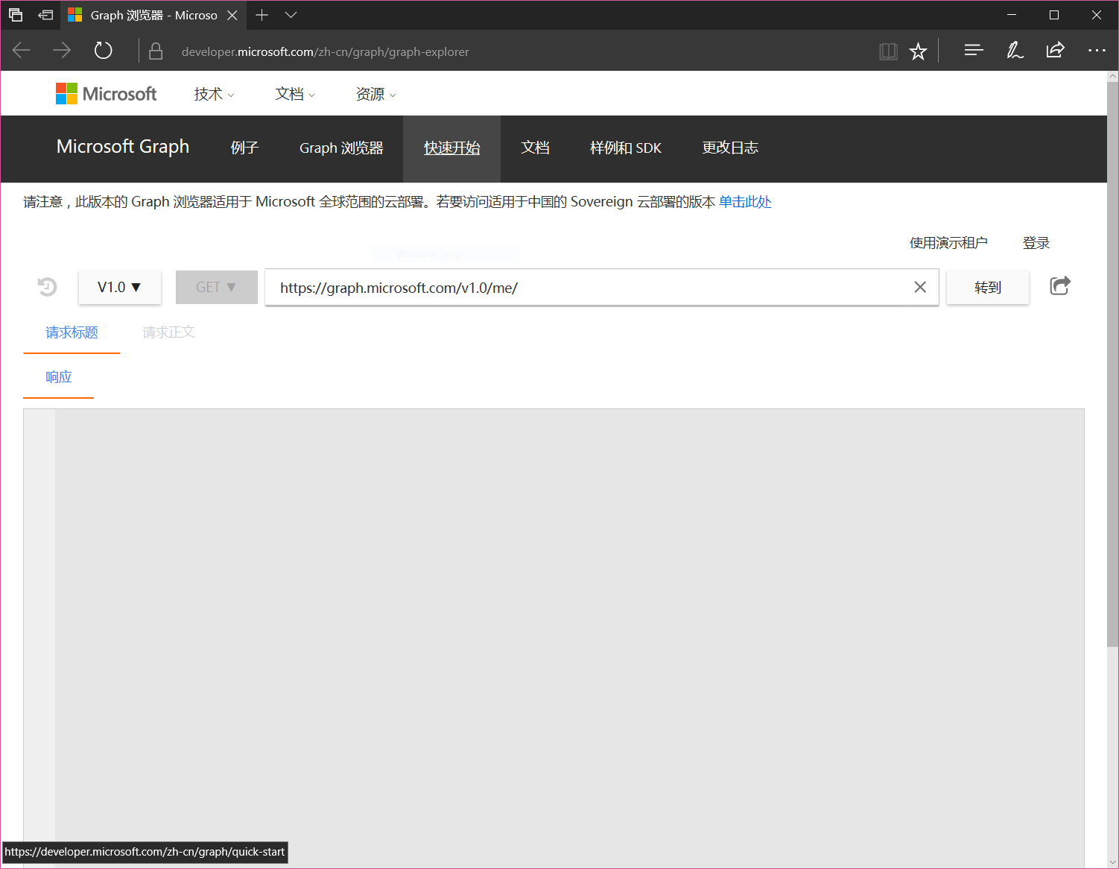Switch to the 请求标题 tab
Screen dimensions: 1119x869
tap(72, 332)
